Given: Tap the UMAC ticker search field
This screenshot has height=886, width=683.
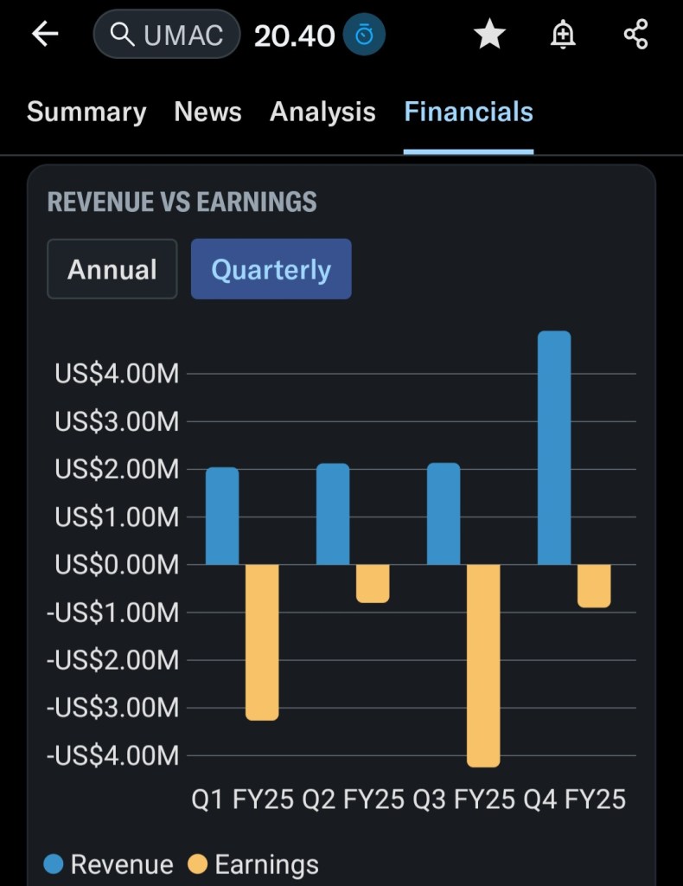Looking at the screenshot, I should [183, 35].
